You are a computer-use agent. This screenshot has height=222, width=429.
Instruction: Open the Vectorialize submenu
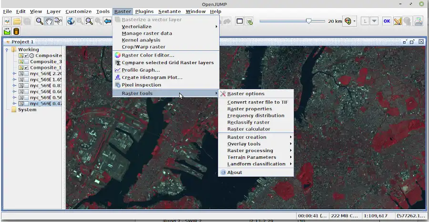pyautogui.click(x=166, y=27)
